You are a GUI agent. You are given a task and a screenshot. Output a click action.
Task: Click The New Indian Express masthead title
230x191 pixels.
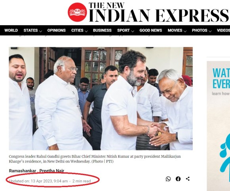pos(158,12)
